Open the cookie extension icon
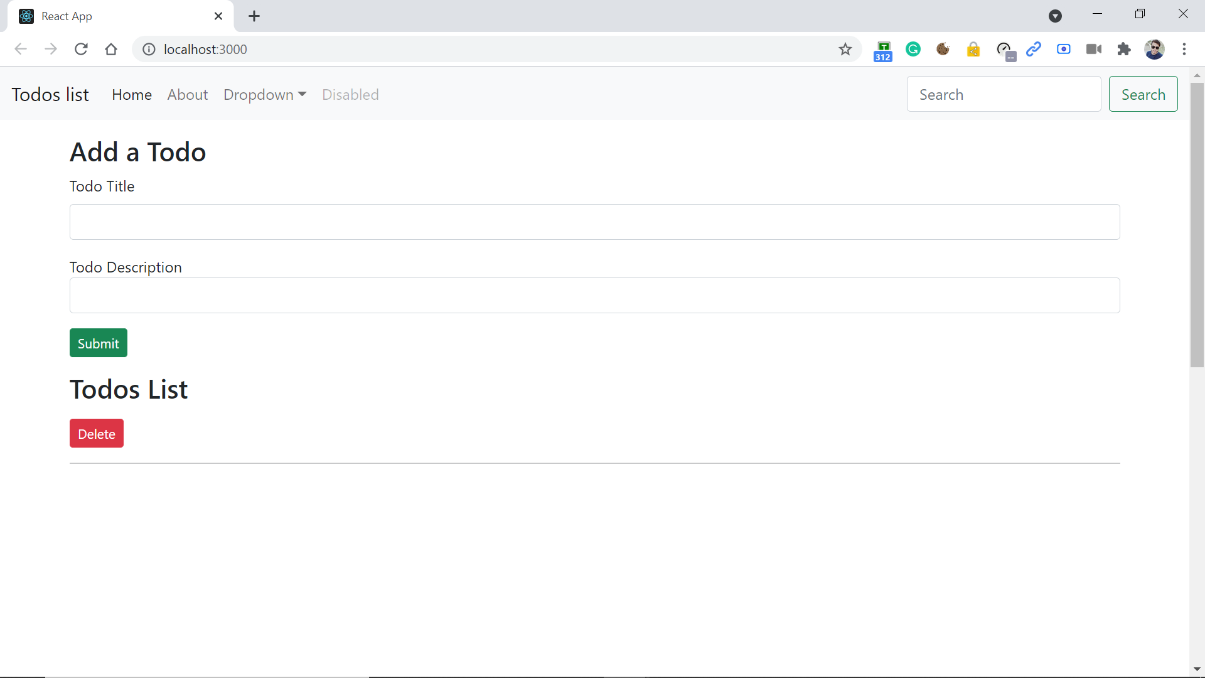Screen dimensions: 1205x678 (x=943, y=49)
